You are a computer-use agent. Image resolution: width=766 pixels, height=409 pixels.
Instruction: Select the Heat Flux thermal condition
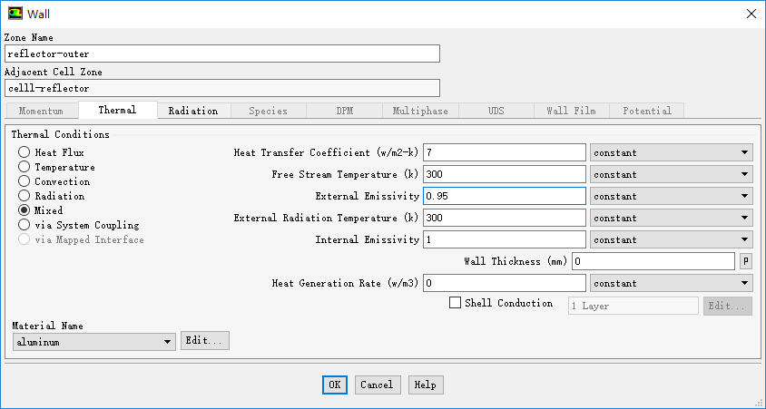[x=25, y=153]
